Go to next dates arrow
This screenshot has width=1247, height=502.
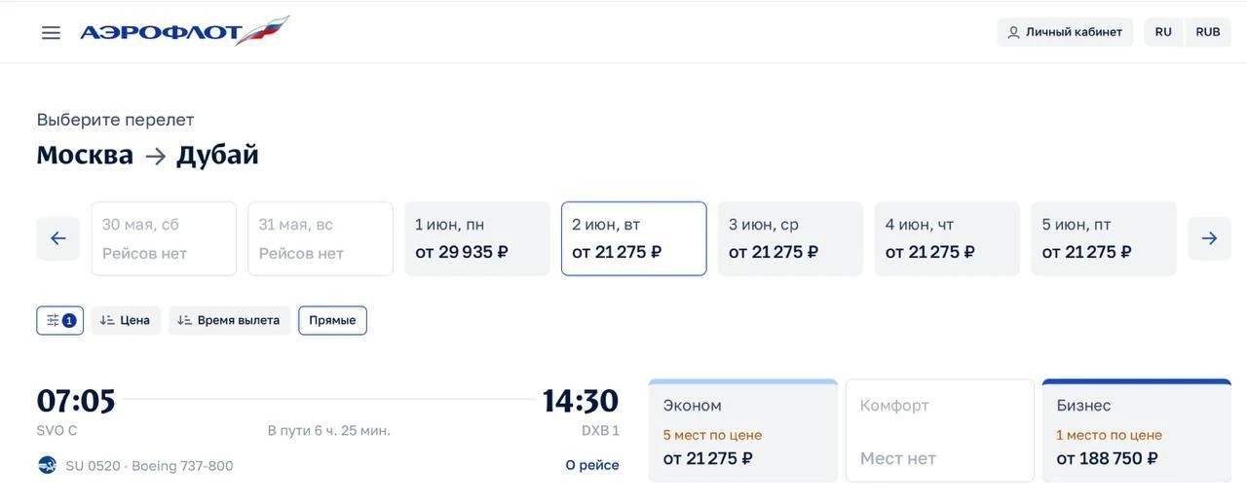tap(1209, 238)
